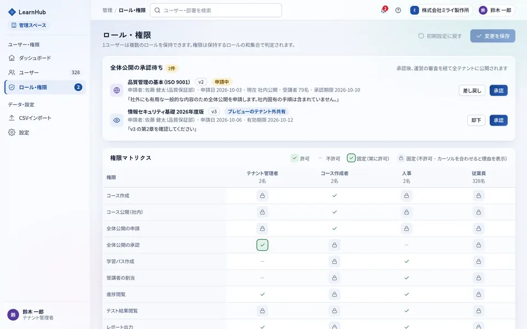Screen dimensions: 527x329
Task: Click 変更を保存 button
Action: [493, 36]
